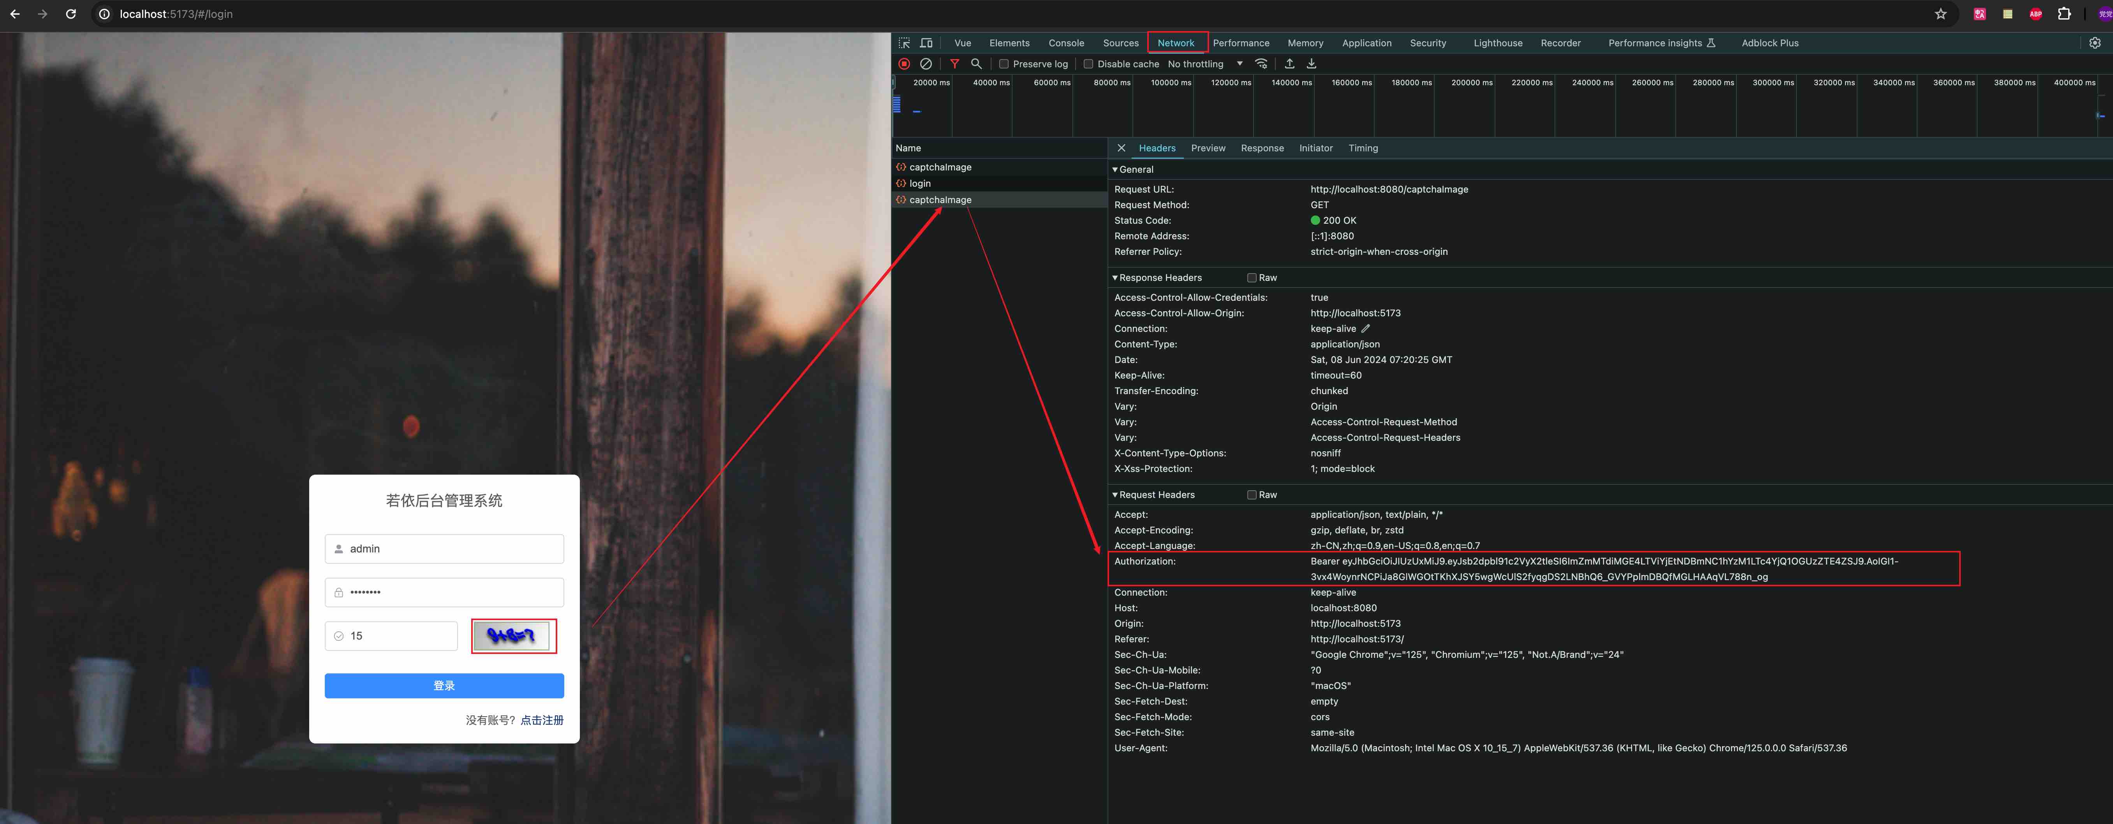Open the translate extension icon
Image resolution: width=2113 pixels, height=824 pixels.
[x=1979, y=14]
